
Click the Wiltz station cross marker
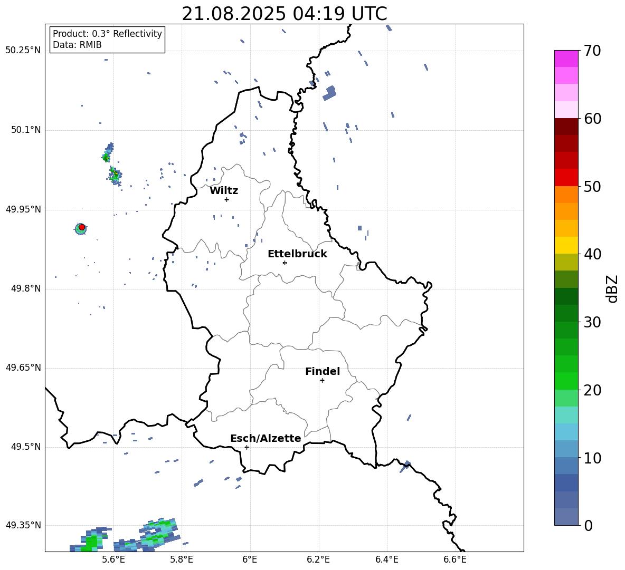click(226, 199)
